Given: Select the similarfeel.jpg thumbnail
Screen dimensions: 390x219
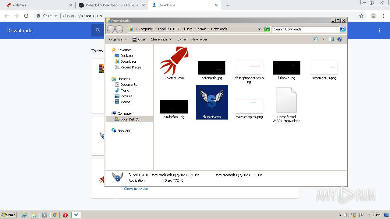Looking at the screenshot, I should pyautogui.click(x=174, y=106).
